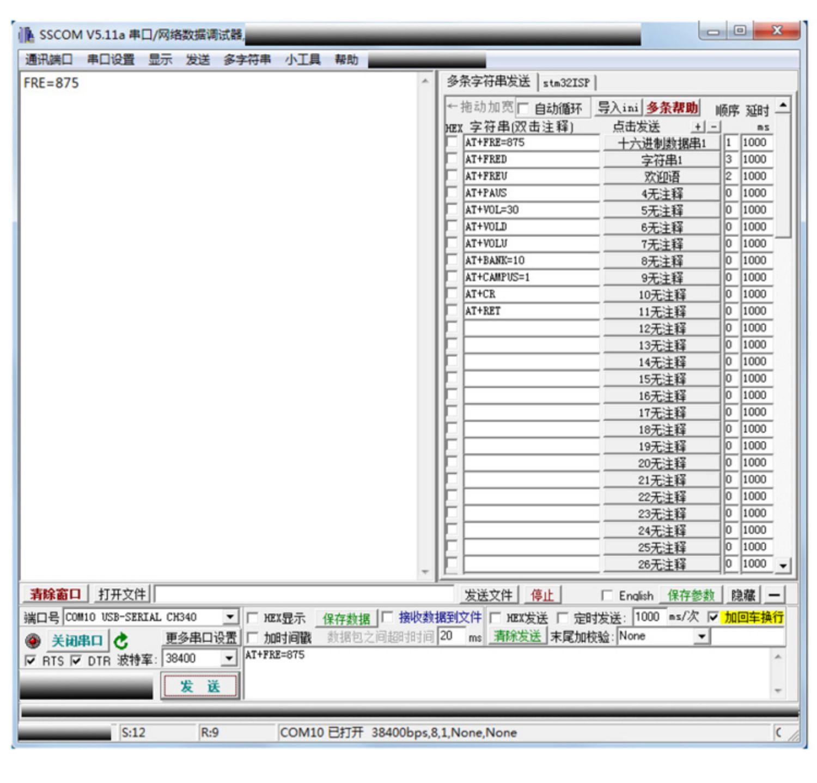This screenshot has width=817, height=783.
Task: Click the green refresh ports icon
Action: tap(121, 641)
